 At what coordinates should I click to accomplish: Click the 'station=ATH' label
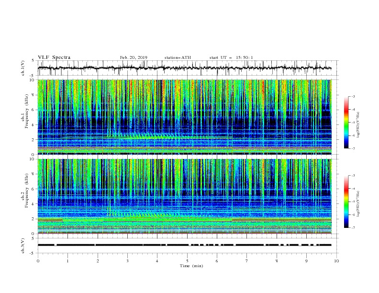point(178,57)
